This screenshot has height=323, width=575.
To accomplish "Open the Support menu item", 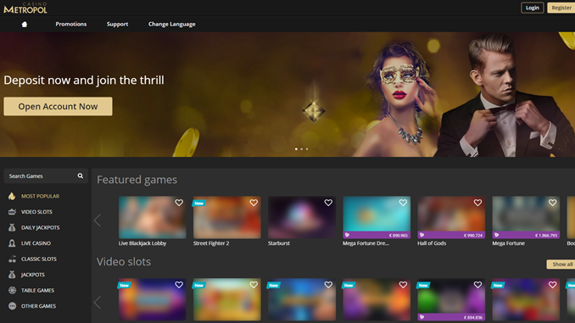I will [117, 25].
